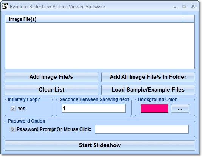
Task: Click the pink background color swatch
Action: (154, 109)
